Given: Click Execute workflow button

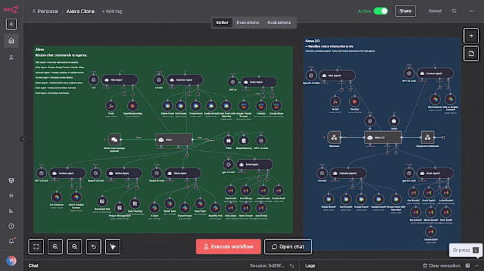Looking at the screenshot, I should click(228, 247).
